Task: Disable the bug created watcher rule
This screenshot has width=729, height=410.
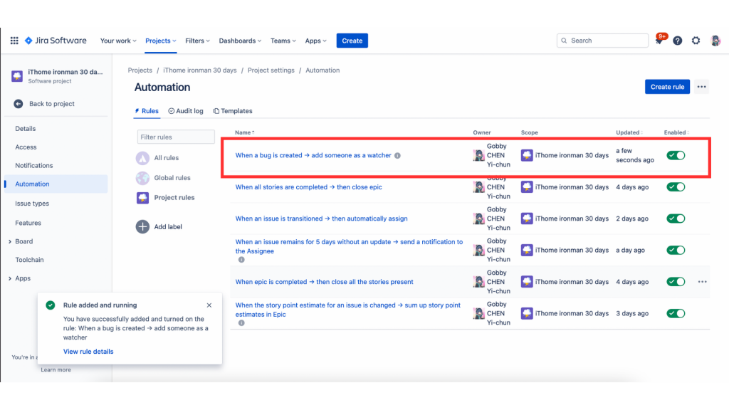Action: (x=676, y=155)
